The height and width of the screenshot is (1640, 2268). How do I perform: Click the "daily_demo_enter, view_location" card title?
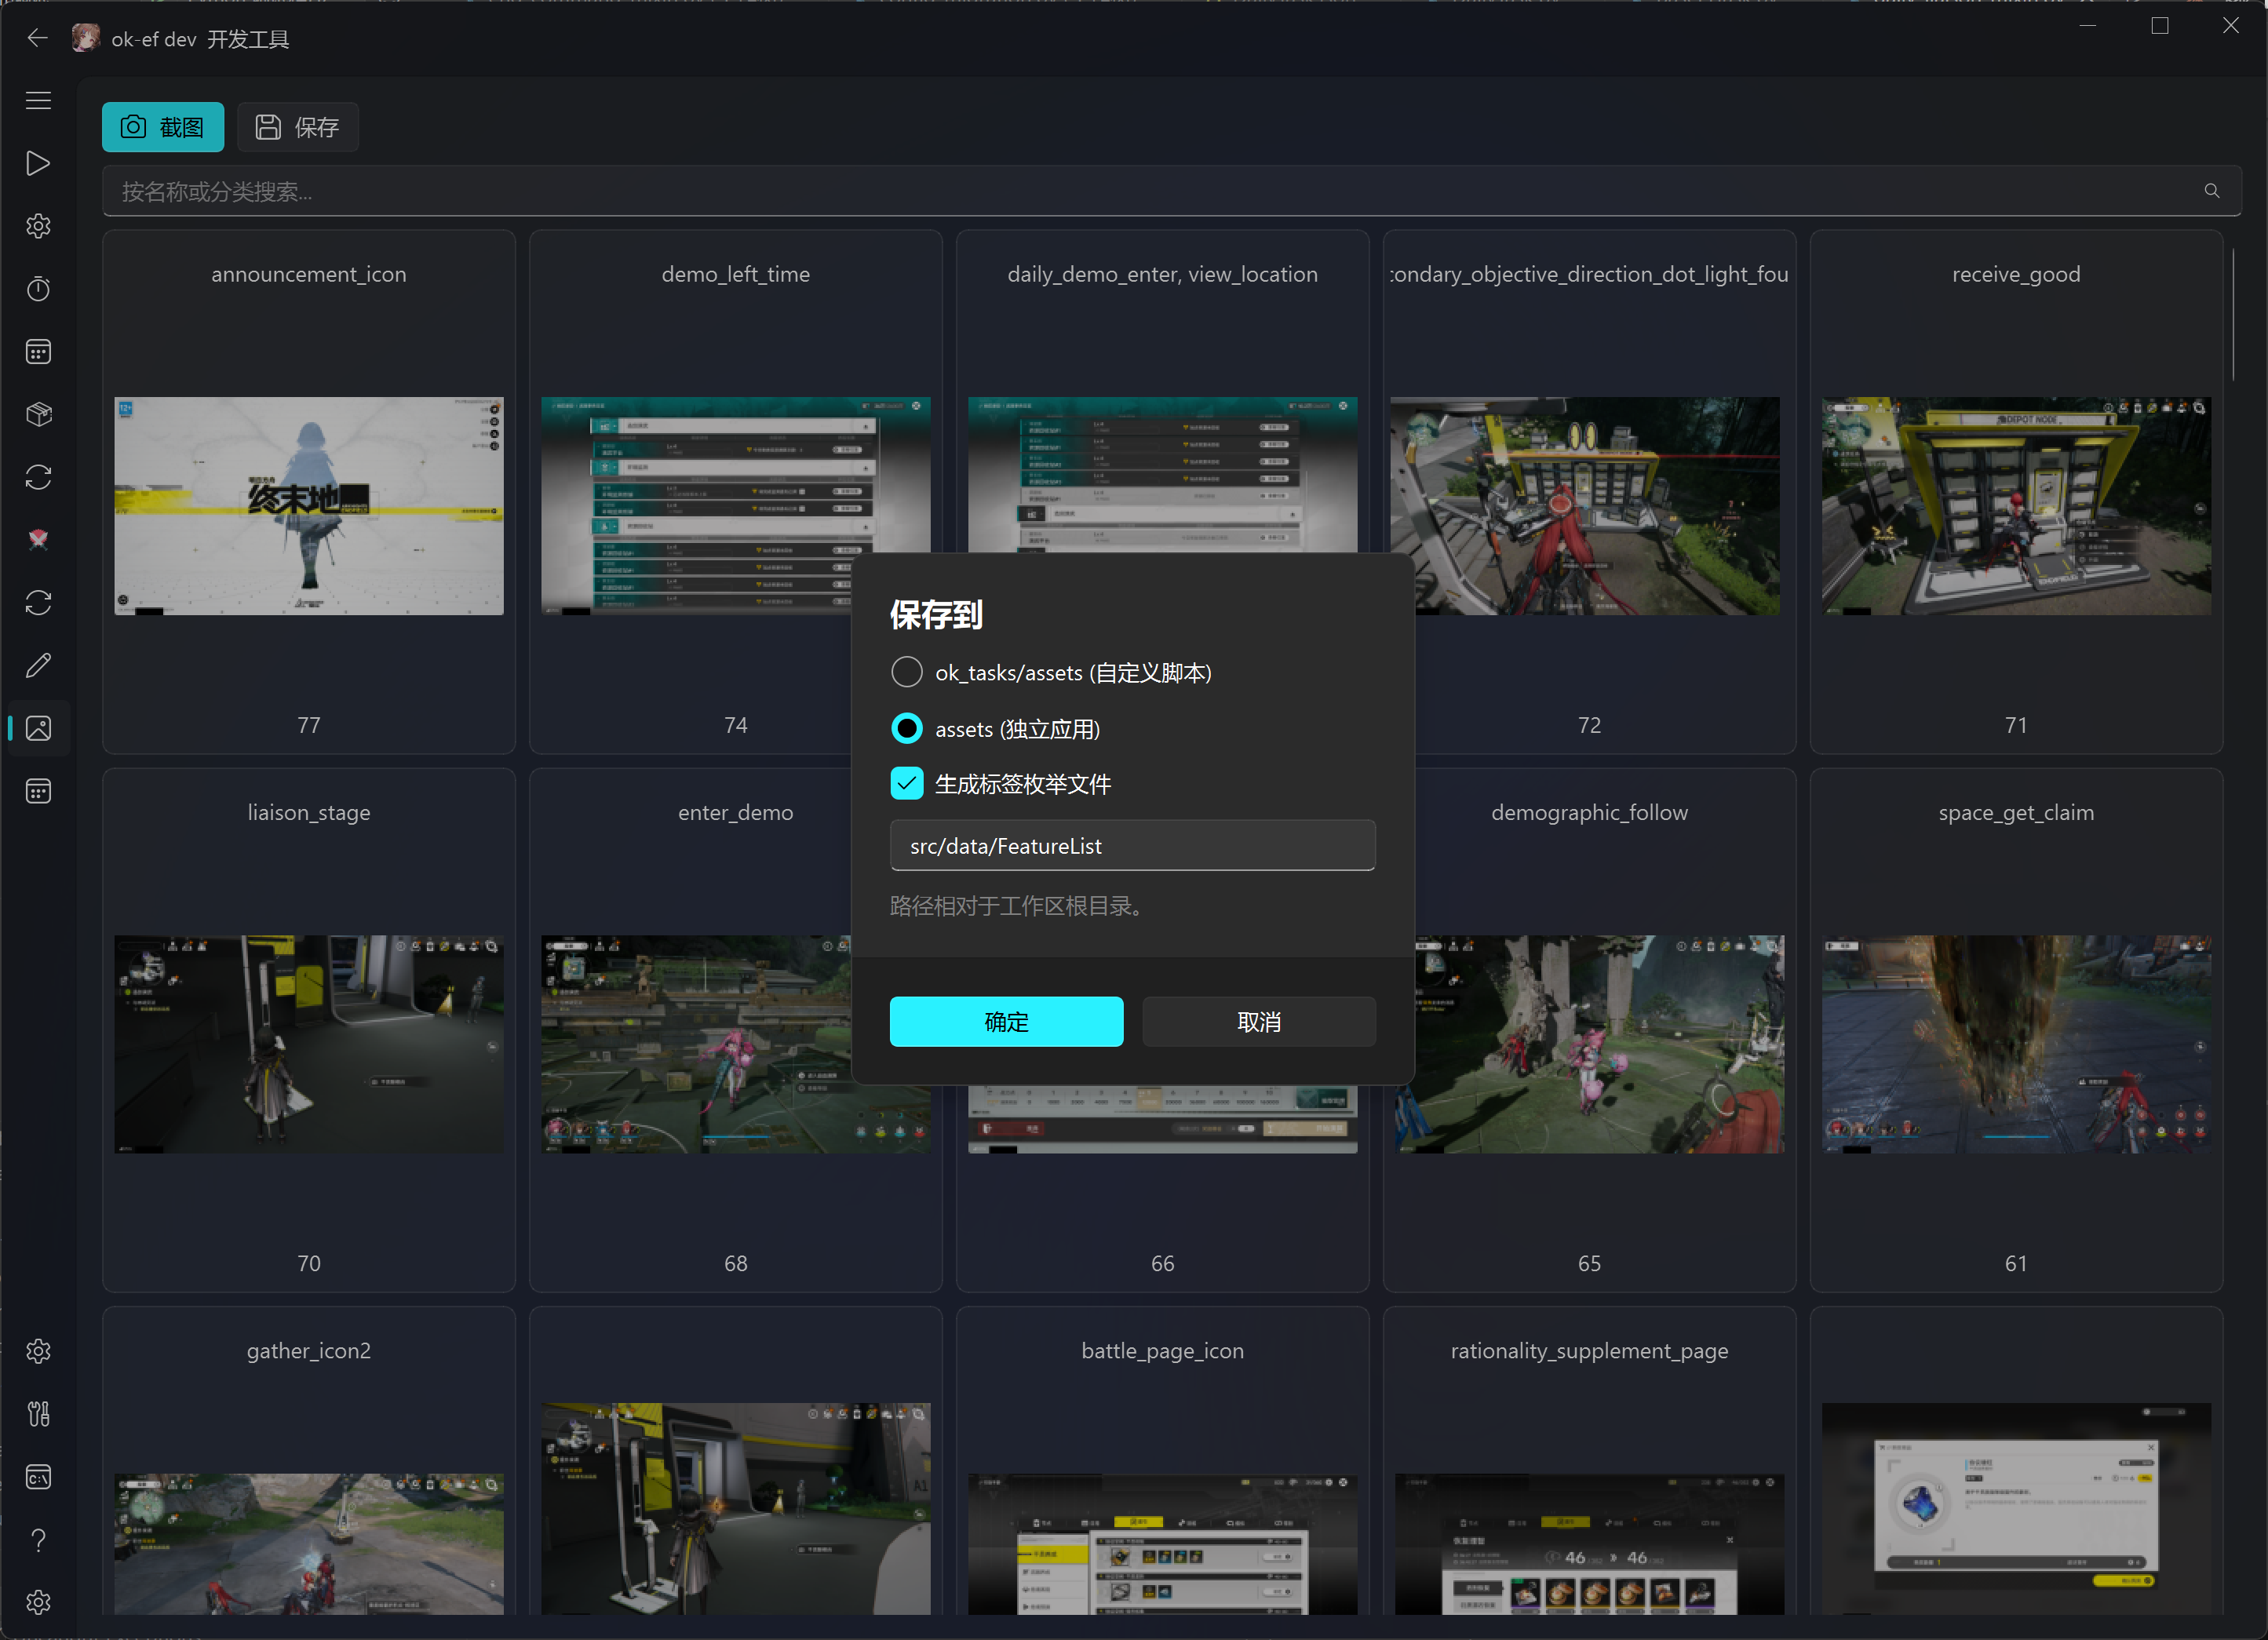1162,274
